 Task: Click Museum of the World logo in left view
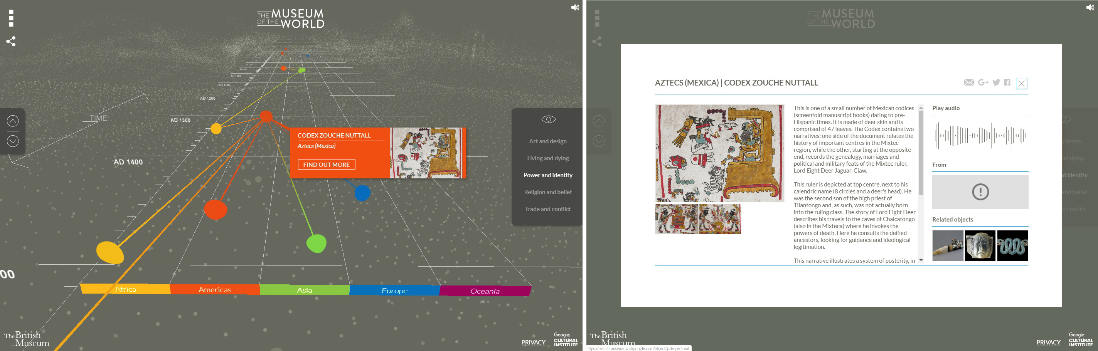(x=291, y=19)
